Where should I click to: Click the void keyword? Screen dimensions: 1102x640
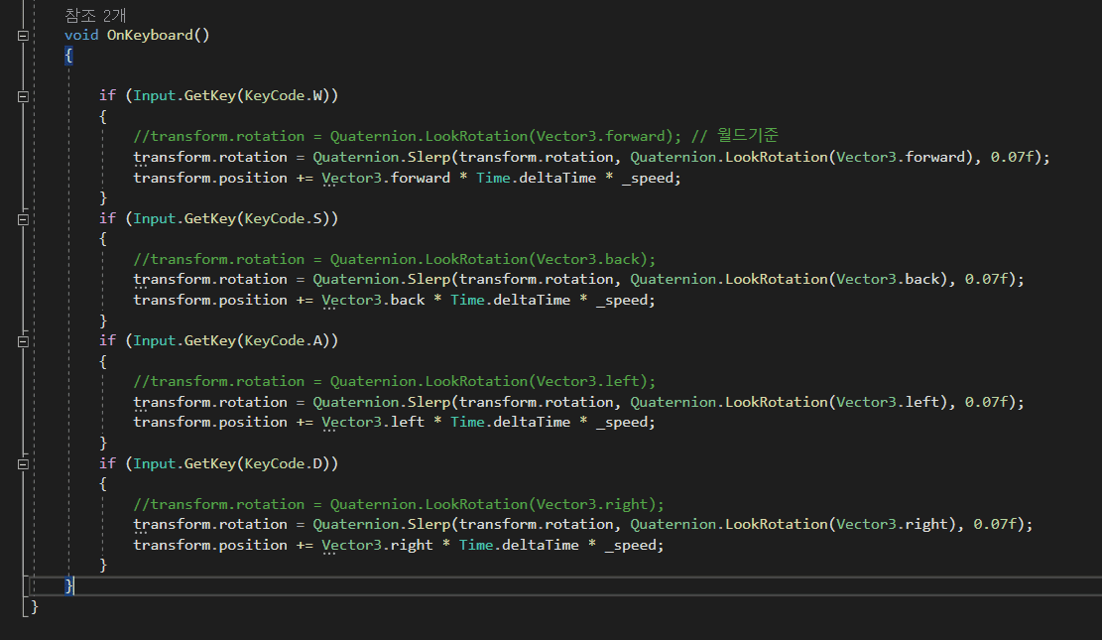tap(80, 35)
